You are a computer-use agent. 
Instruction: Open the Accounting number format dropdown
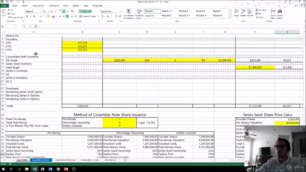point(120,11)
